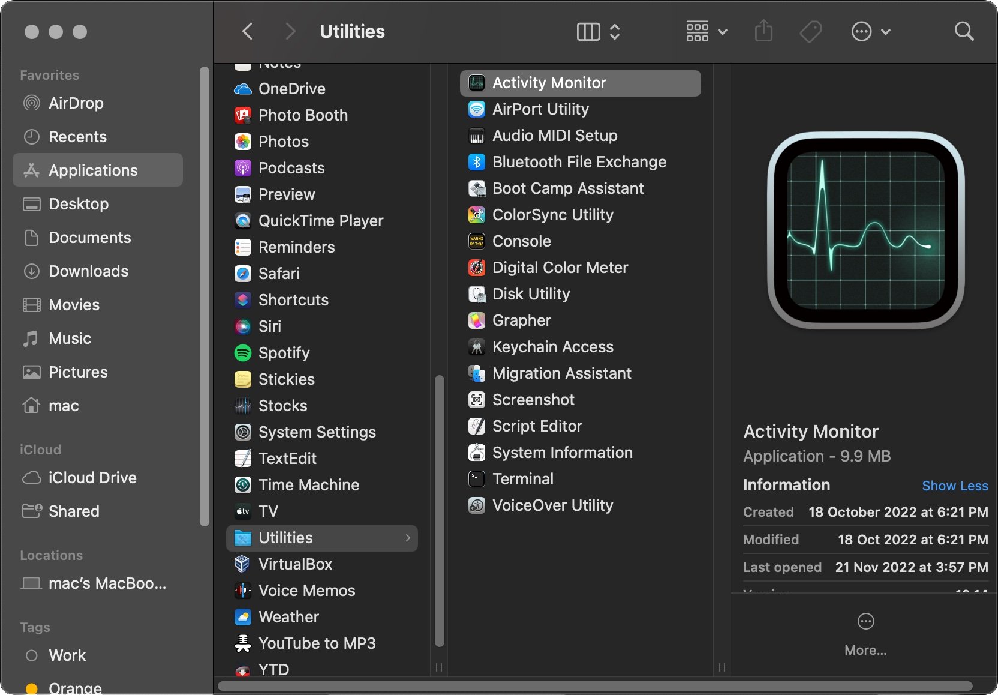Open the view options chevron next to column view
This screenshot has height=695, width=998.
615,31
